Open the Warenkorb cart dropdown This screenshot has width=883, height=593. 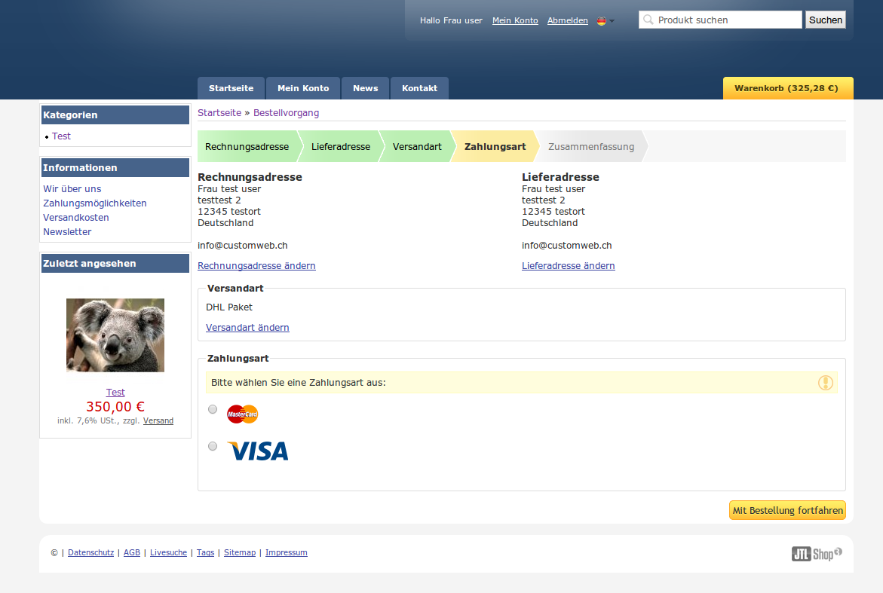(787, 88)
